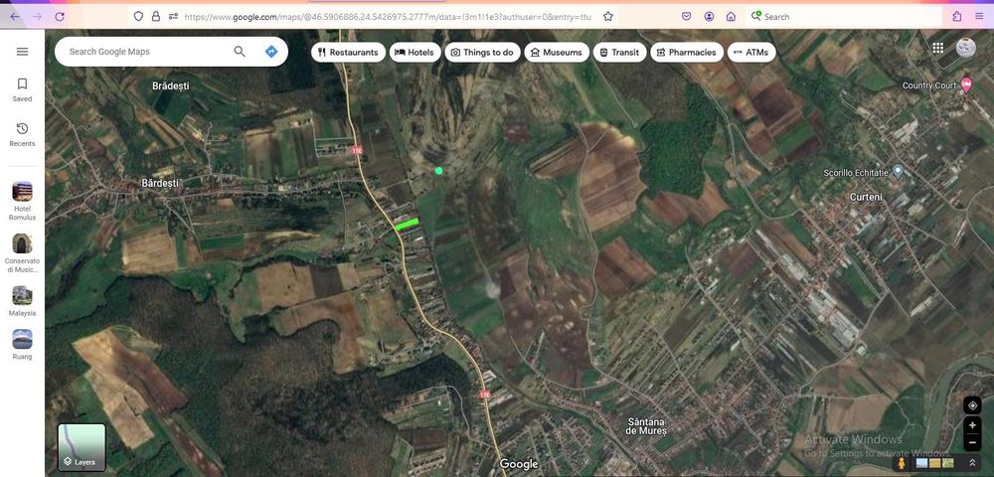Expand the imagery strip with double chevron
The image size is (994, 477).
[972, 463]
